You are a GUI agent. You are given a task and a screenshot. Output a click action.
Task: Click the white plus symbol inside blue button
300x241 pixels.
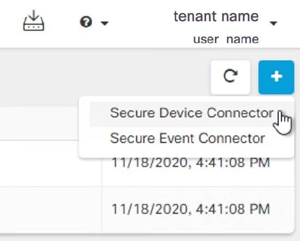pos(277,76)
